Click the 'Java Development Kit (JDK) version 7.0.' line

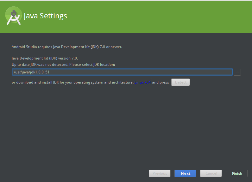(45, 58)
